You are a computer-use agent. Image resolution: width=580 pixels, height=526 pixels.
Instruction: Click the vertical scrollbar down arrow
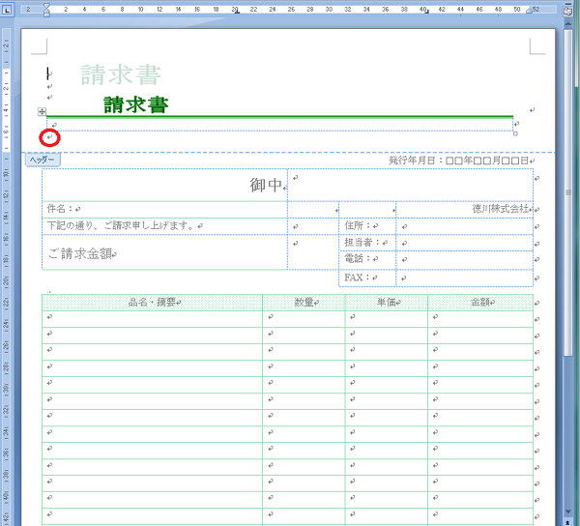click(568, 512)
